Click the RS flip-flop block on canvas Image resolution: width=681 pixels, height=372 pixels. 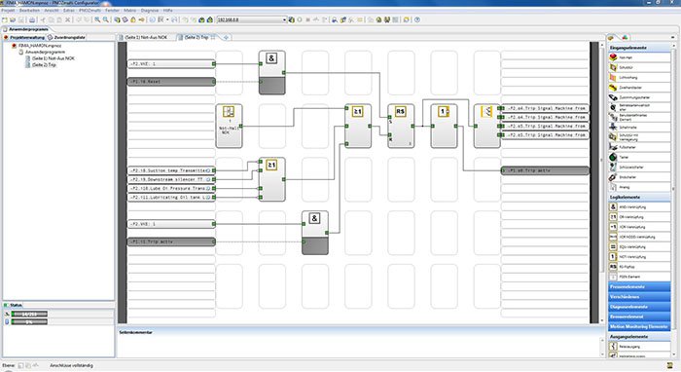401,126
